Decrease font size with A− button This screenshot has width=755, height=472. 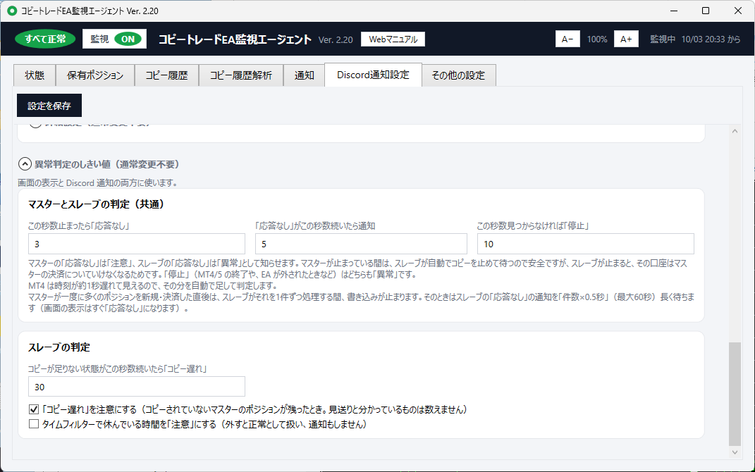tap(567, 39)
